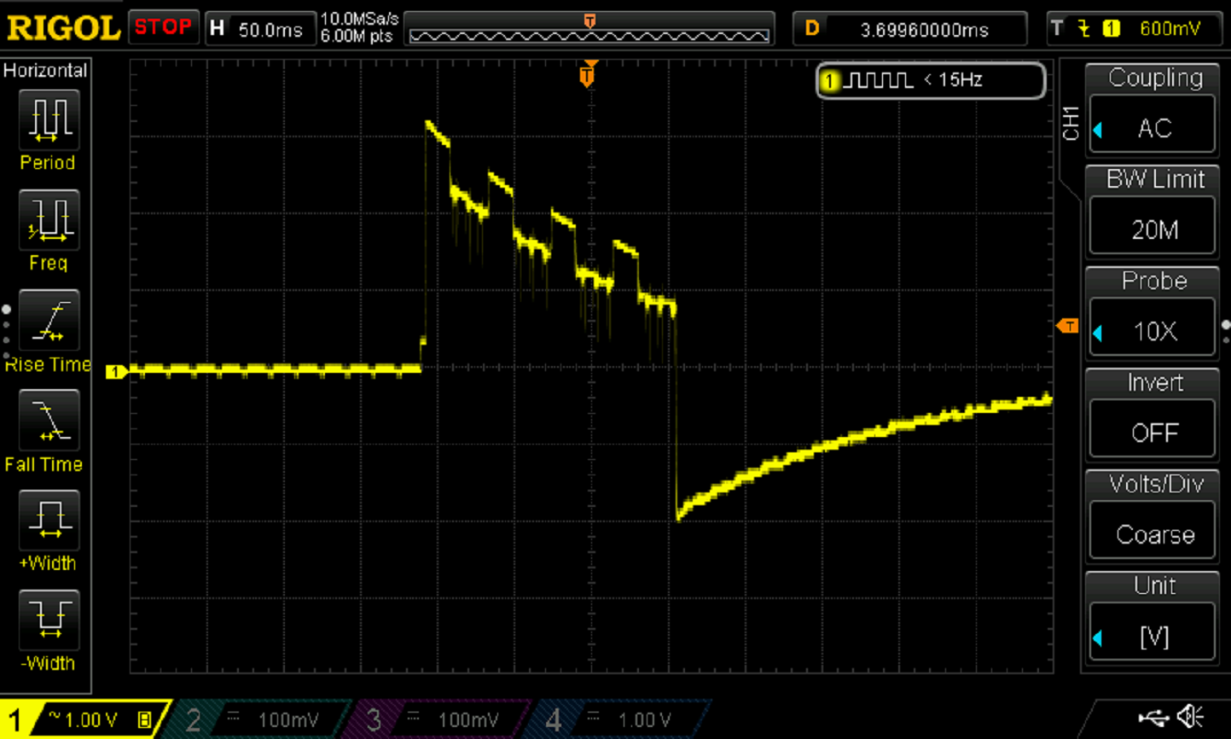Click the falling edge trigger icon
1231x739 pixels.
1084,28
